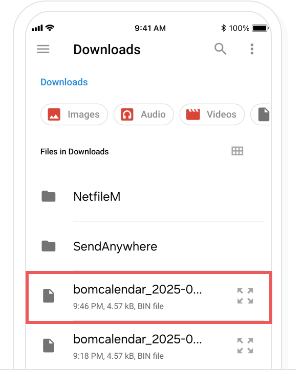303x370 pixels.
Task: Tap the partially visible Documents filter chip
Action: click(261, 114)
